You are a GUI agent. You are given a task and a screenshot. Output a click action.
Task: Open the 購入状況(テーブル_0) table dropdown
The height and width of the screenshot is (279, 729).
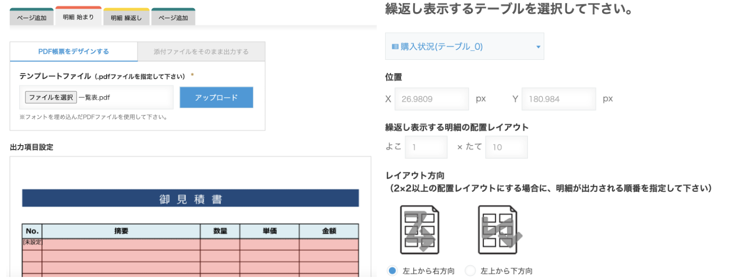tap(465, 46)
